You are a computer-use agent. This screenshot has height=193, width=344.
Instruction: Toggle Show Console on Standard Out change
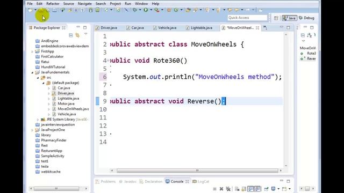point(250,189)
